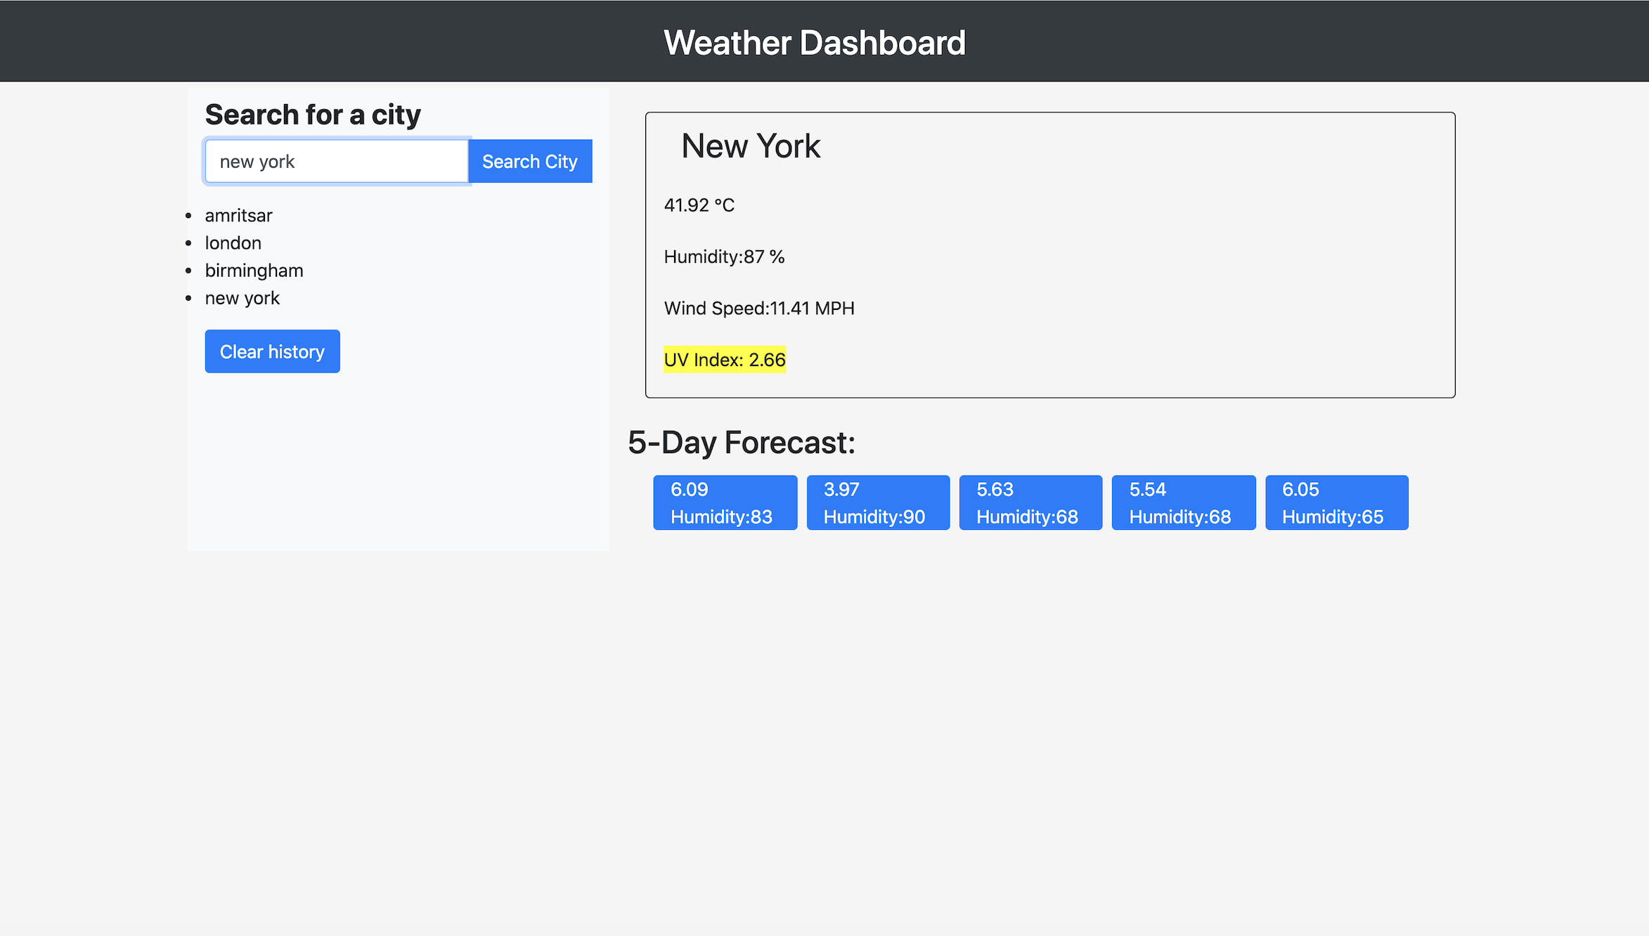This screenshot has height=936, width=1649.
Task: Select amritsar from search history
Action: pyautogui.click(x=238, y=216)
